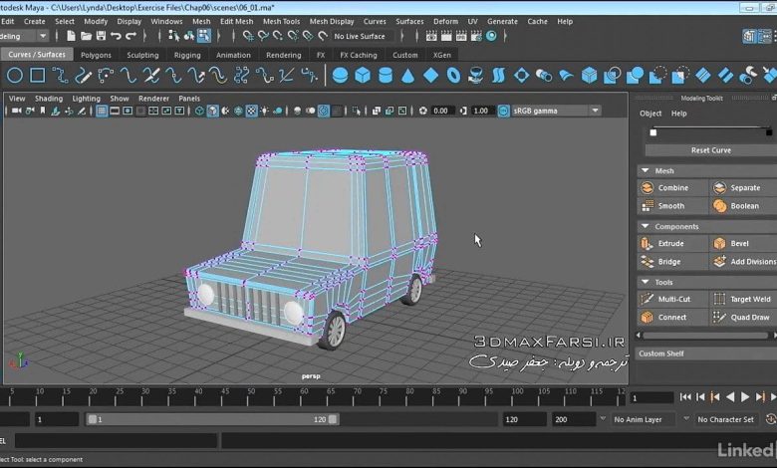Viewport: 777px width, 468px height.
Task: Toggle the film gate viewport icon
Action: (115, 111)
